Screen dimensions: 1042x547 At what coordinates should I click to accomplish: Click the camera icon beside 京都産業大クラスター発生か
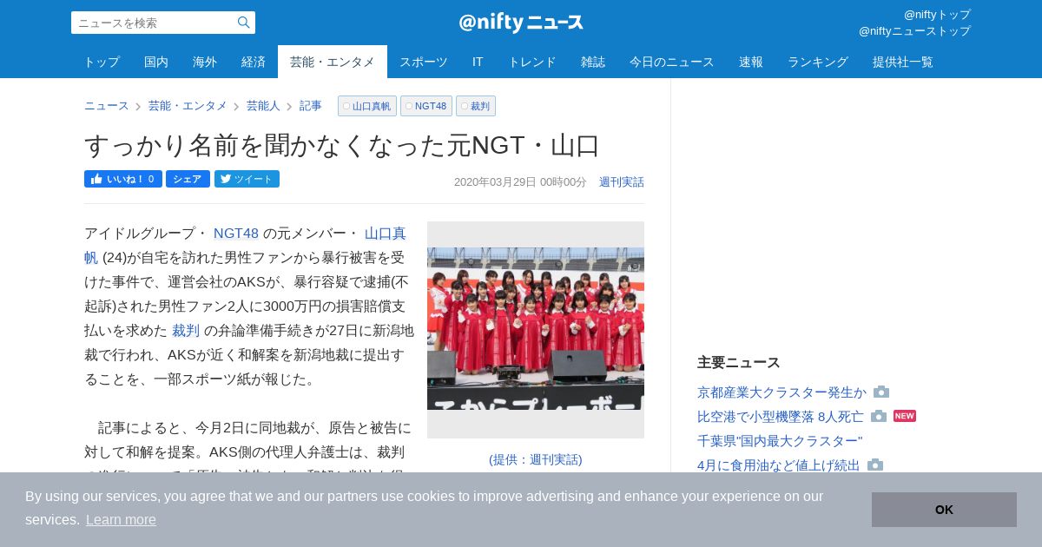click(881, 392)
